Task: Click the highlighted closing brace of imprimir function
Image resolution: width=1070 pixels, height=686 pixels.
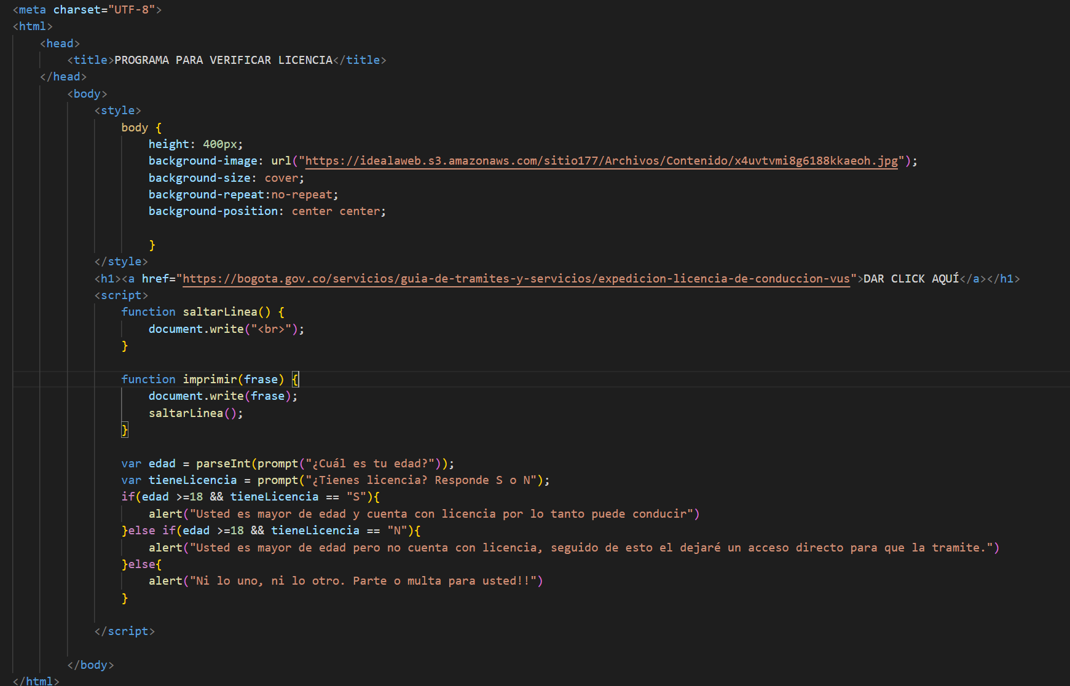Action: point(125,430)
